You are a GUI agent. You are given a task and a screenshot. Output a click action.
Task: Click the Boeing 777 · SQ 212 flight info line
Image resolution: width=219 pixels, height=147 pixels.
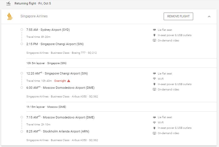pos(61,53)
